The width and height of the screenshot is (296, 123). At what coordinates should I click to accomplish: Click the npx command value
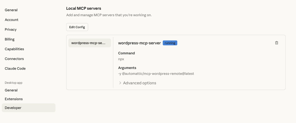tap(121, 59)
